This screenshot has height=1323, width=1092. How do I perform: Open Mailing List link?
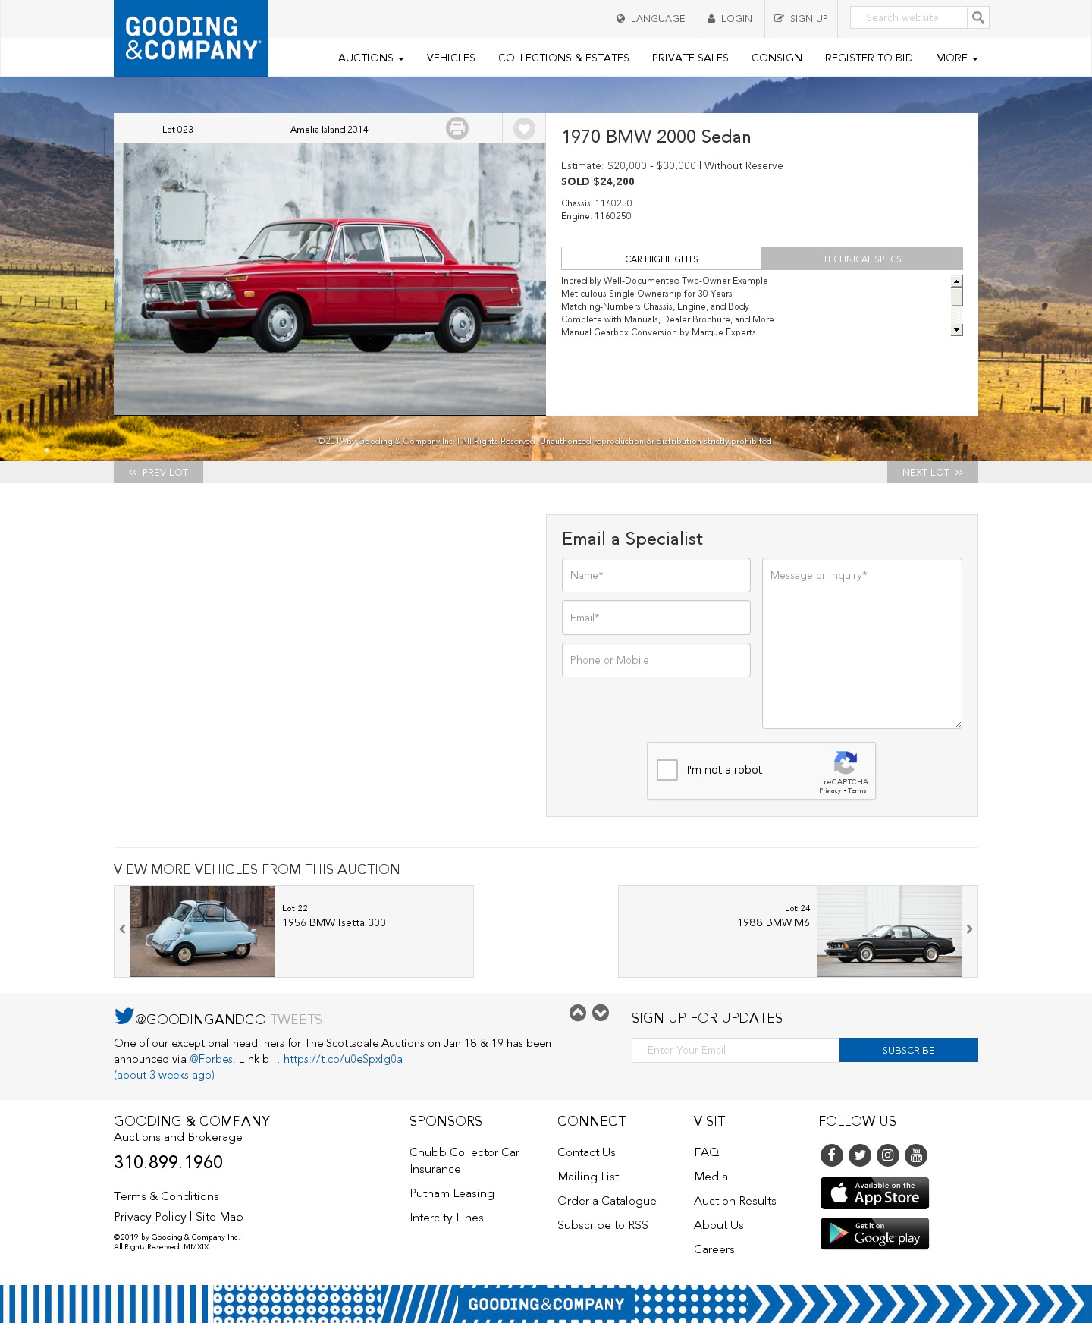(588, 1176)
